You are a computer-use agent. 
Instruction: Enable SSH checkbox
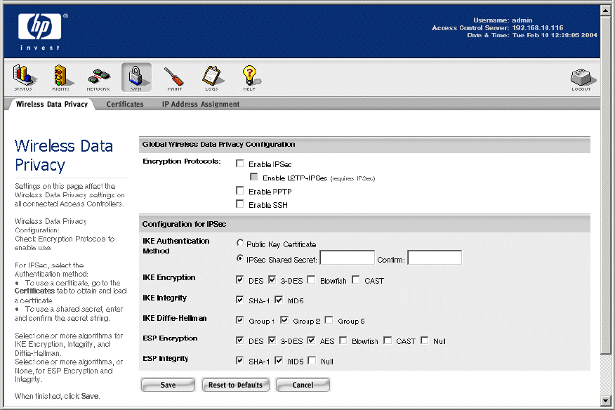coord(239,204)
